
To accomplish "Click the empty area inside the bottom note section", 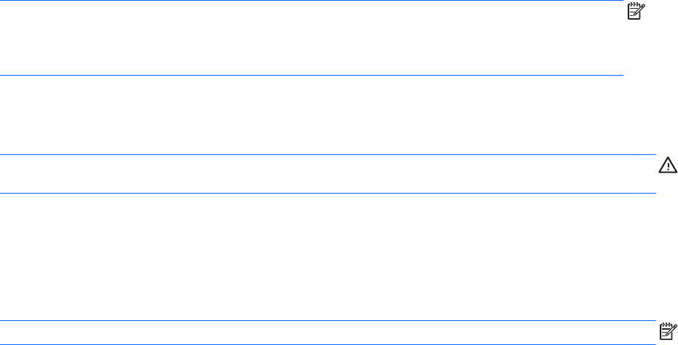I will (328, 333).
